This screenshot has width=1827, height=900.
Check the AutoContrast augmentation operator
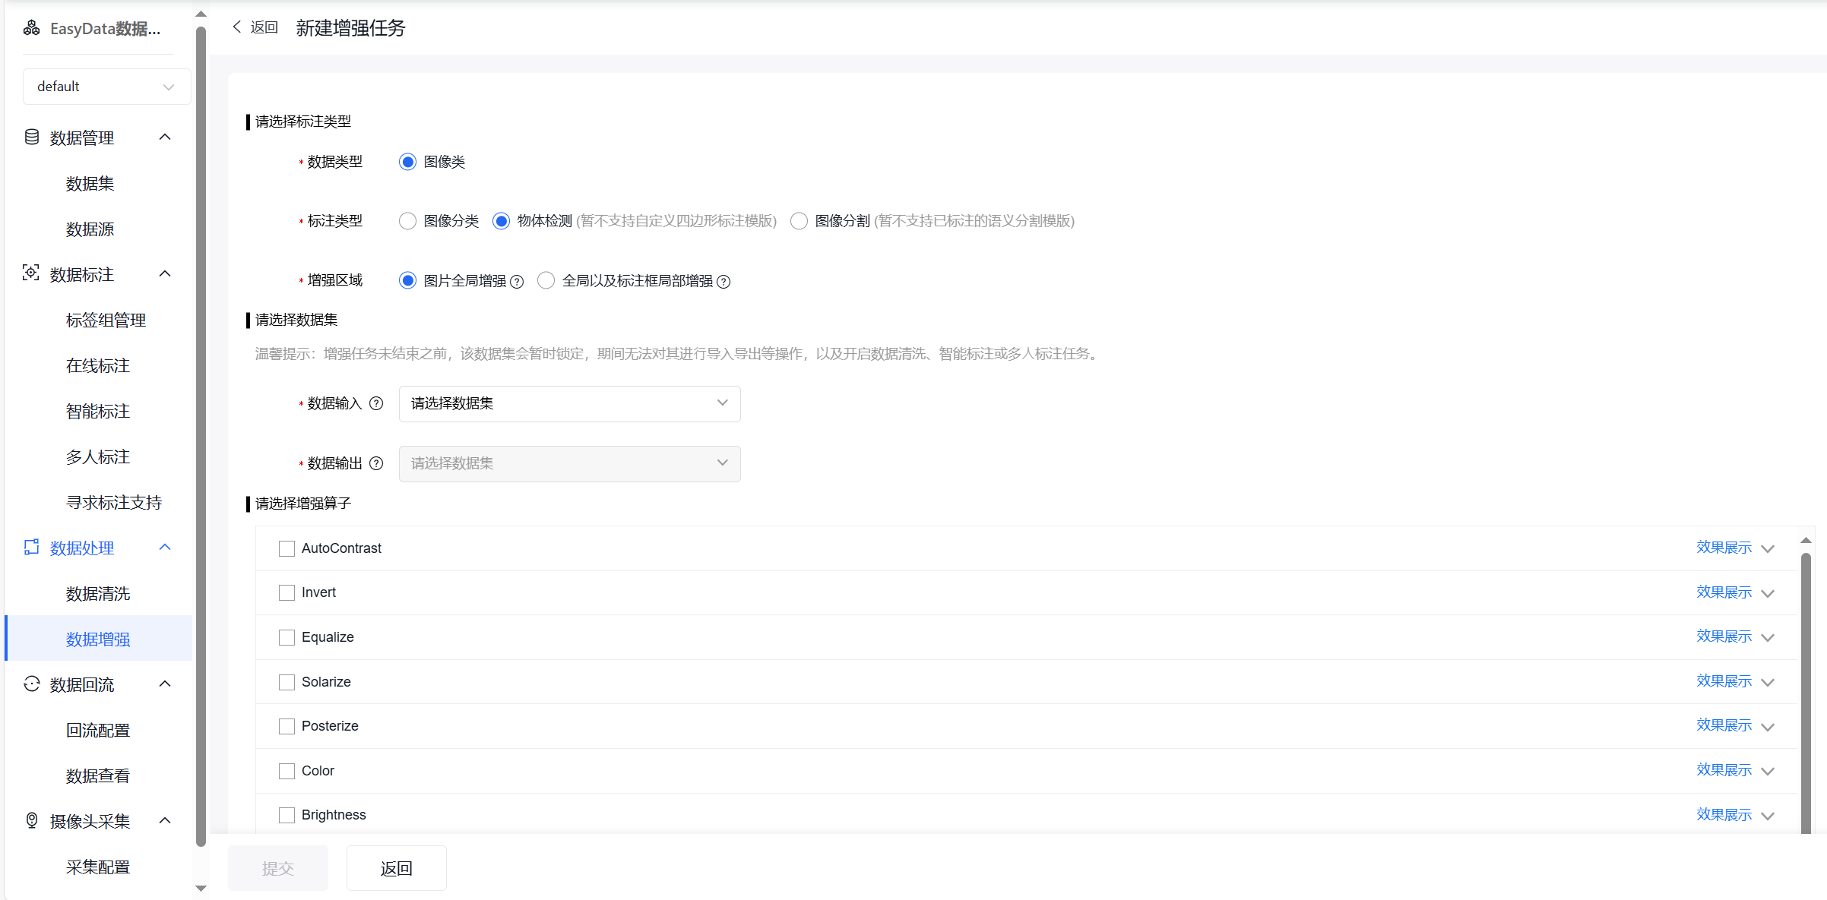tap(287, 548)
